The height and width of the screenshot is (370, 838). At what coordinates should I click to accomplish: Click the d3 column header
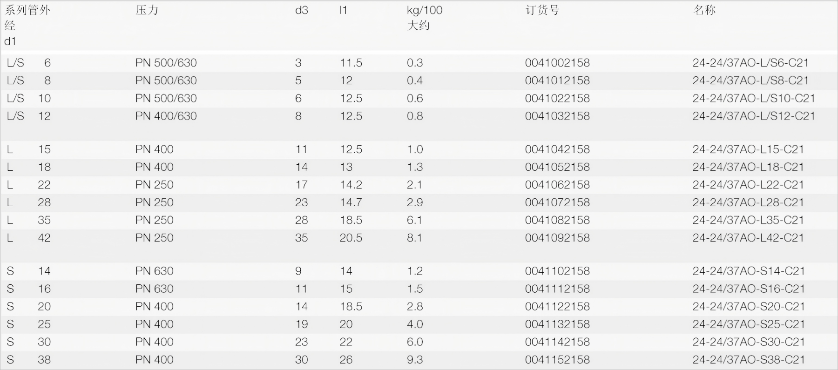click(x=302, y=10)
